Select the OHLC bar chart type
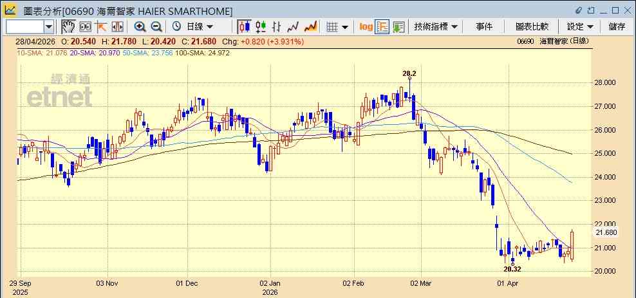The height and width of the screenshot is (298, 636). click(x=277, y=27)
